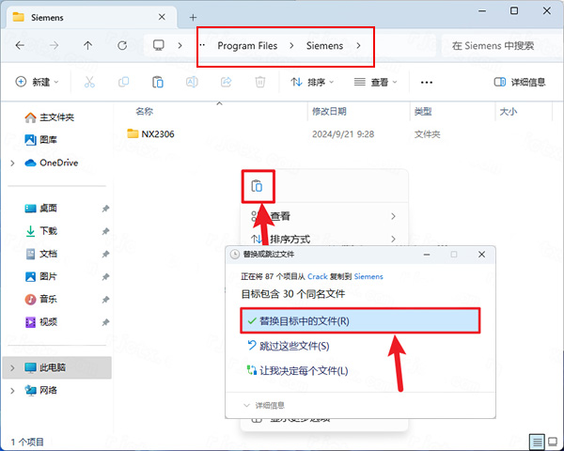
Task: Open the New (新建) menu
Action: click(37, 82)
